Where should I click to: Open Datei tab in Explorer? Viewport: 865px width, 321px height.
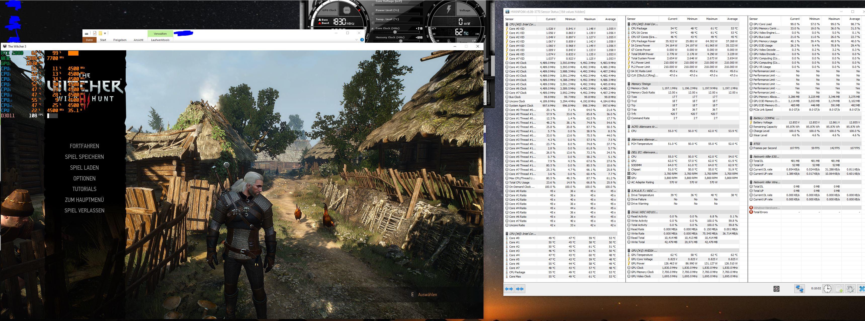click(89, 40)
